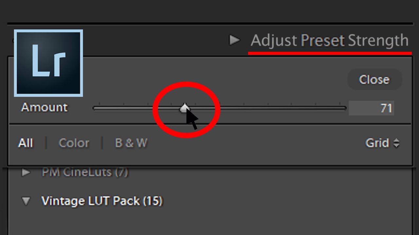
Task: Click the far right end of Amount slider
Action: 344,108
